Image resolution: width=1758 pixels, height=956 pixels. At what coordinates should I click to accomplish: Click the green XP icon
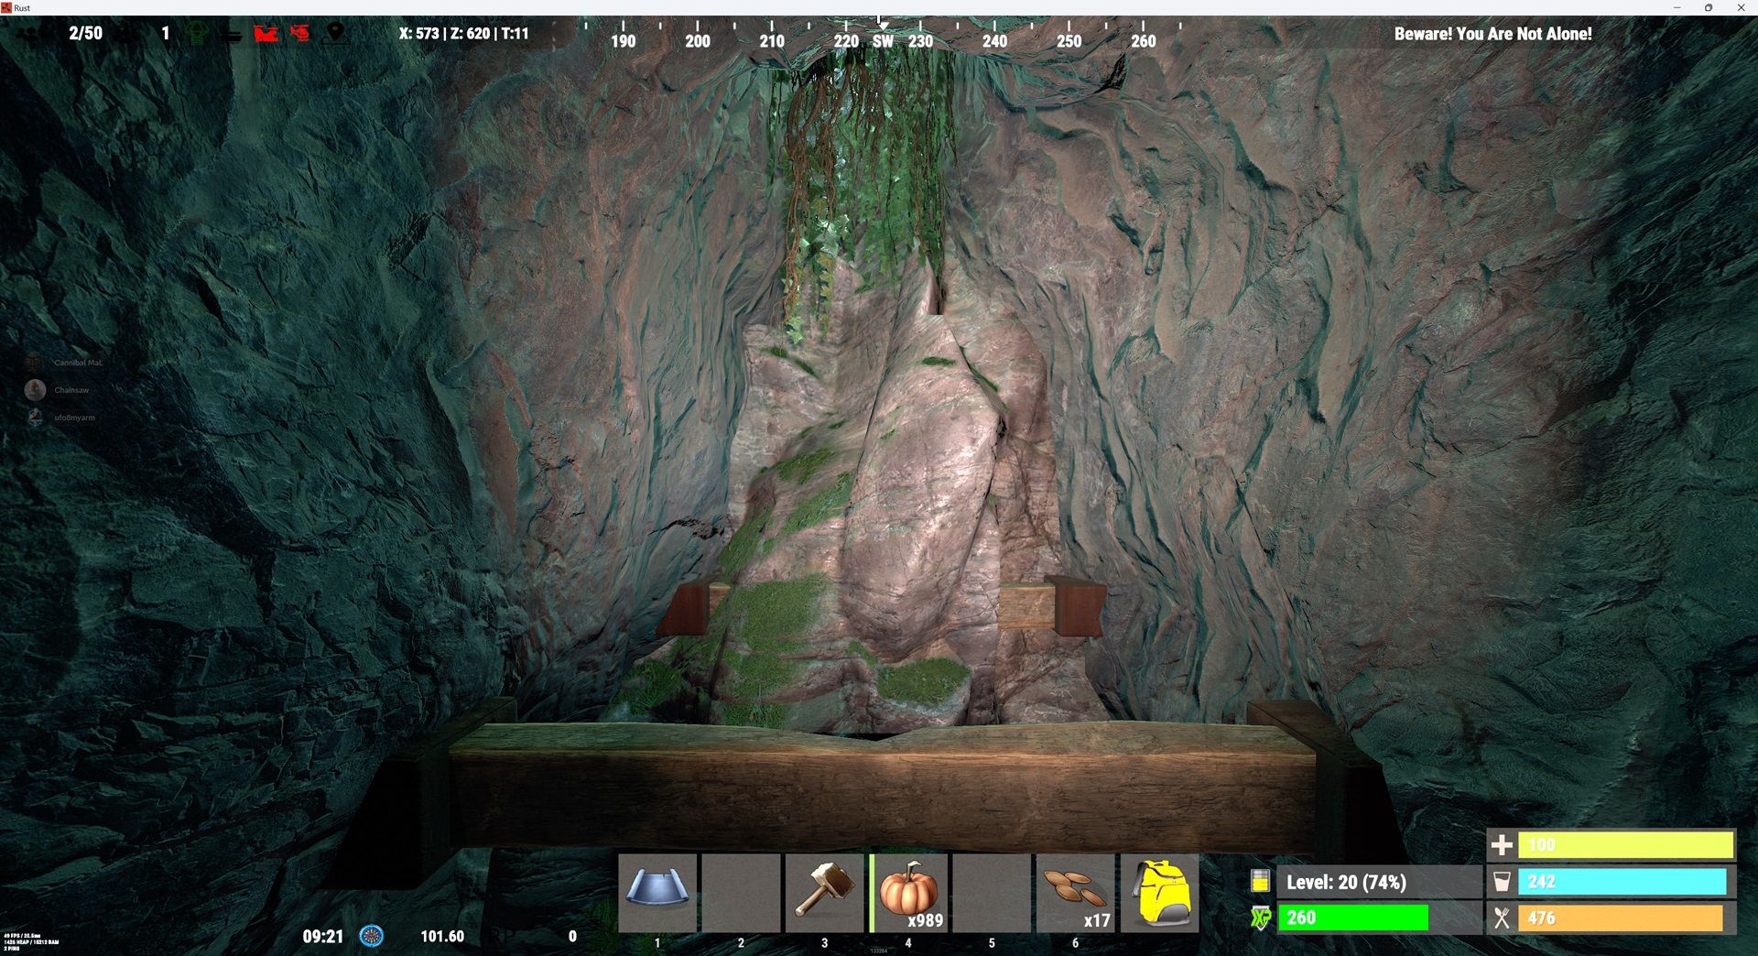[1261, 918]
